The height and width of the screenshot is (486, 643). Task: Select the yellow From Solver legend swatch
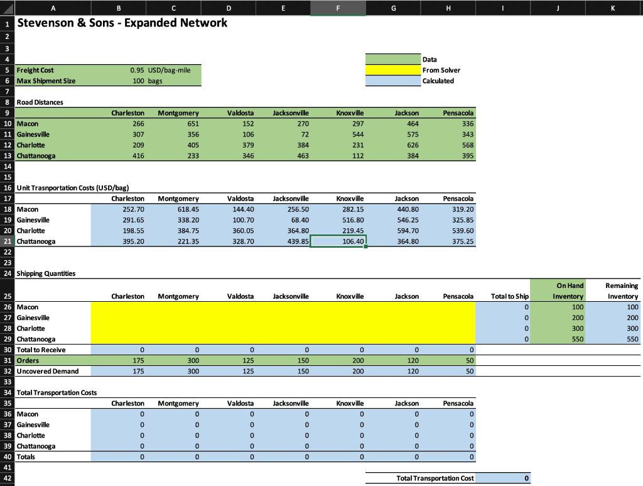click(x=392, y=70)
